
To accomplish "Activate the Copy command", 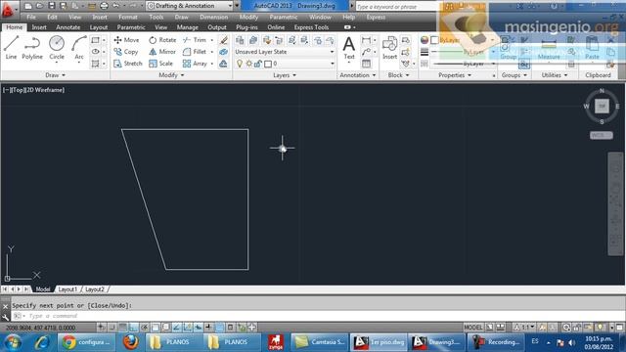I will [126, 52].
